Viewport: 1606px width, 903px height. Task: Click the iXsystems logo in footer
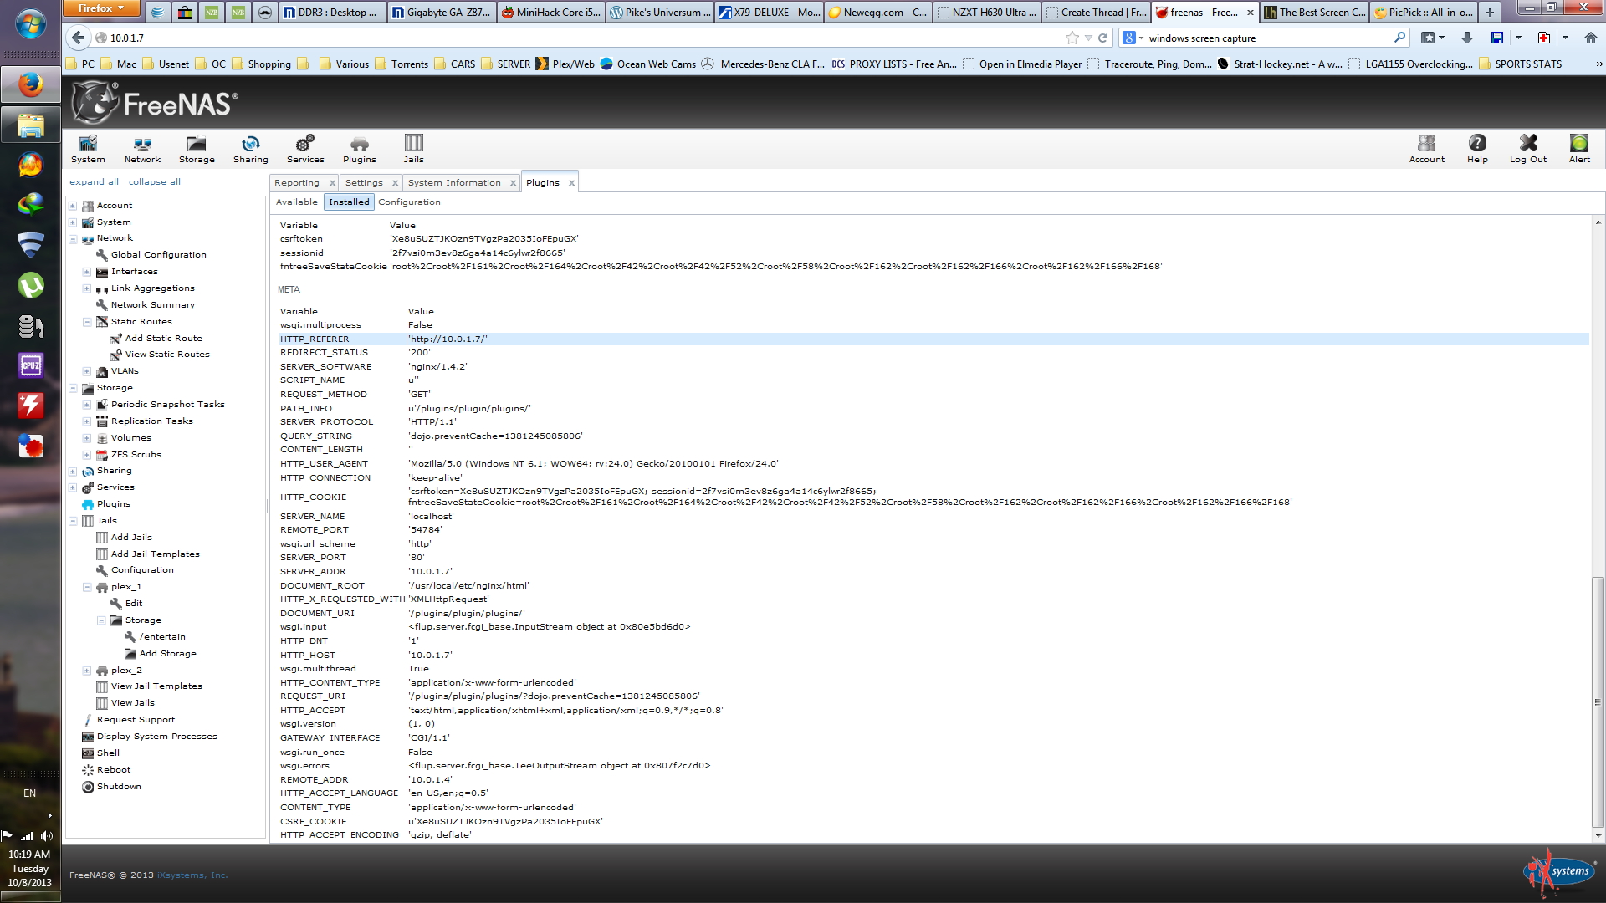click(1558, 873)
